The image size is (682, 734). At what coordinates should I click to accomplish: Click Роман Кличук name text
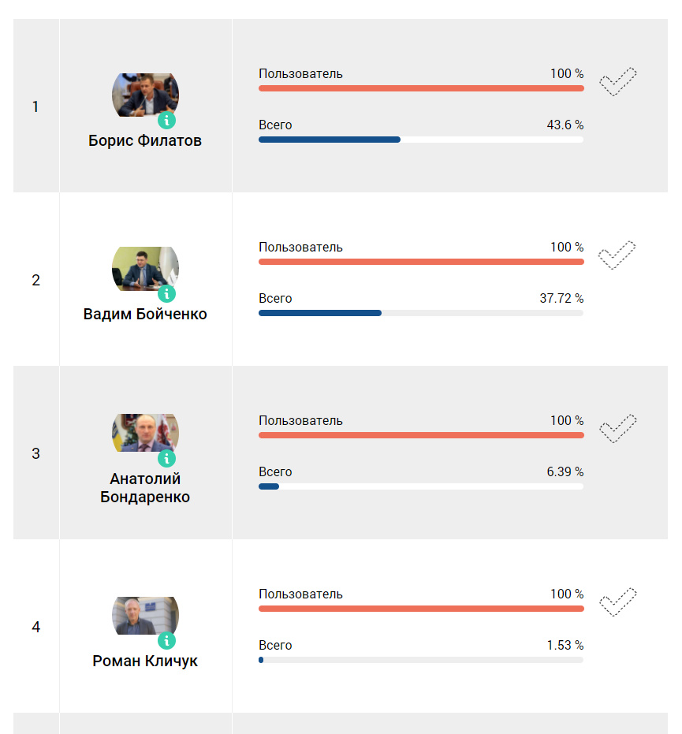tap(145, 661)
